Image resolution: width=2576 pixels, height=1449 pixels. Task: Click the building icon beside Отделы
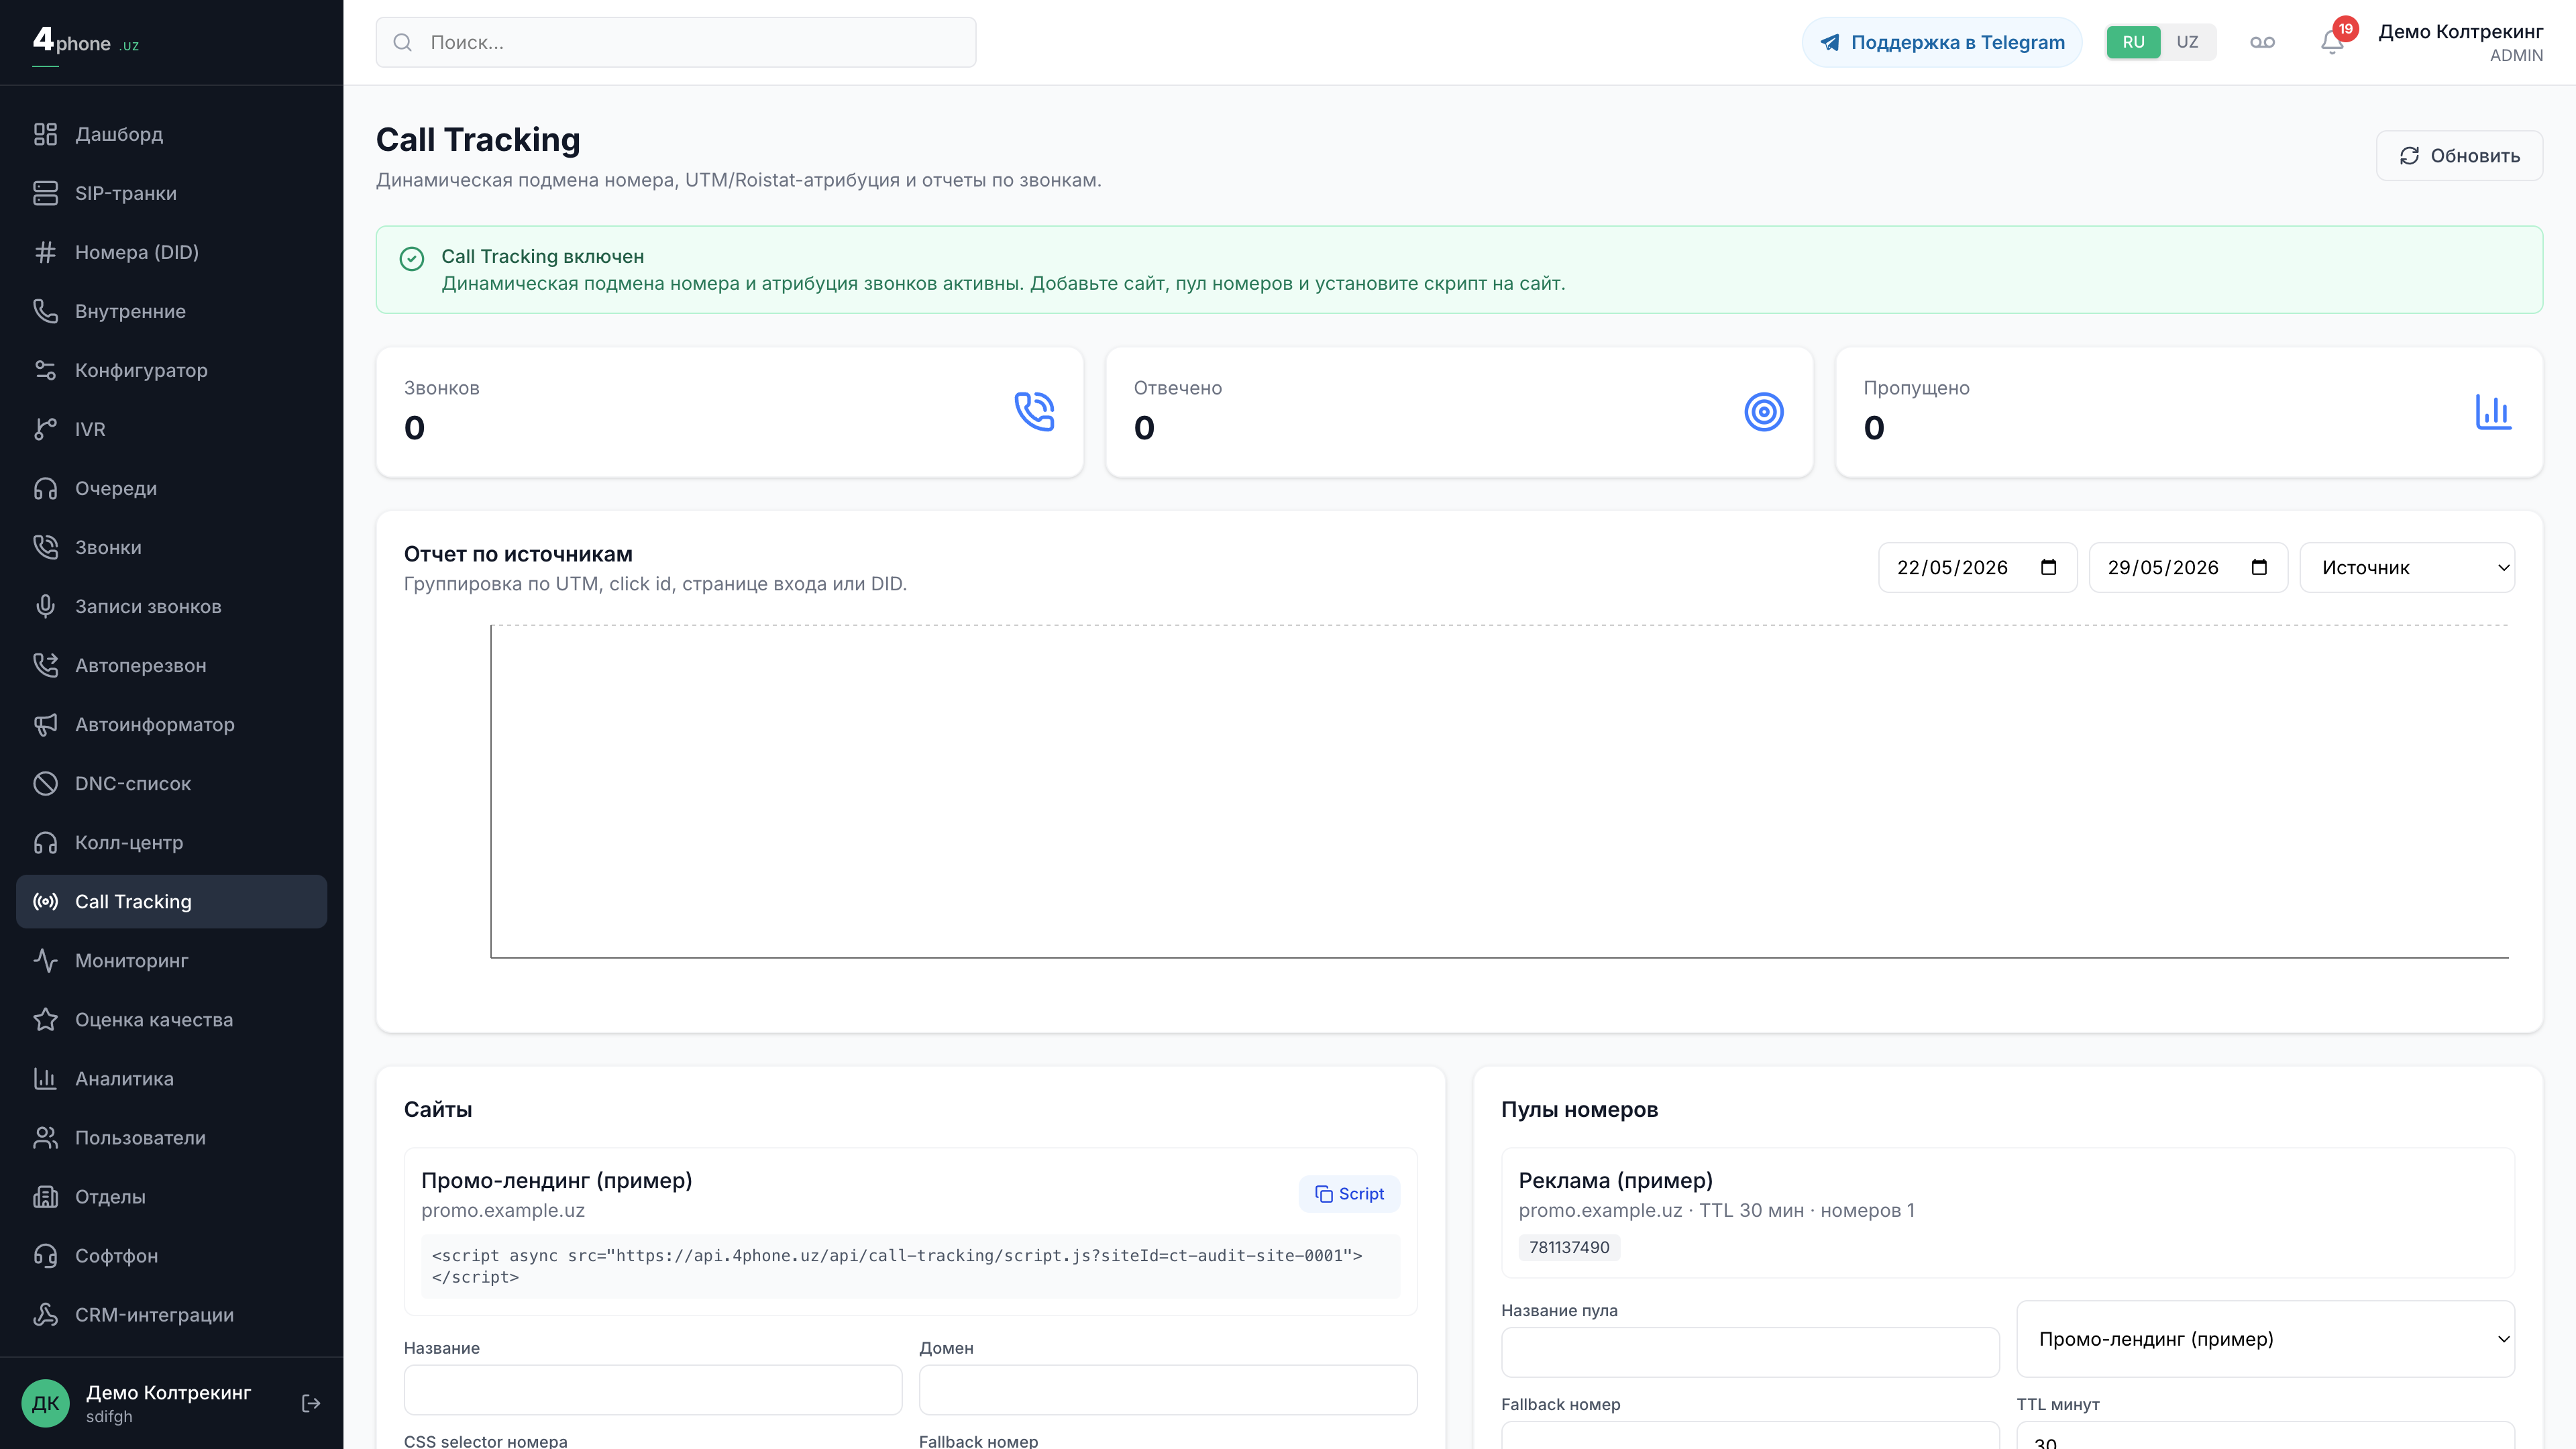click(45, 1196)
